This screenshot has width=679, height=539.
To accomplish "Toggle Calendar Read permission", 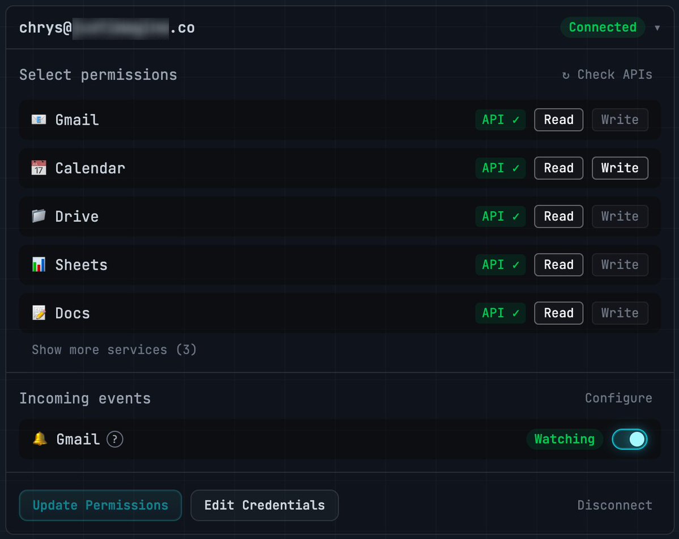I will [558, 168].
